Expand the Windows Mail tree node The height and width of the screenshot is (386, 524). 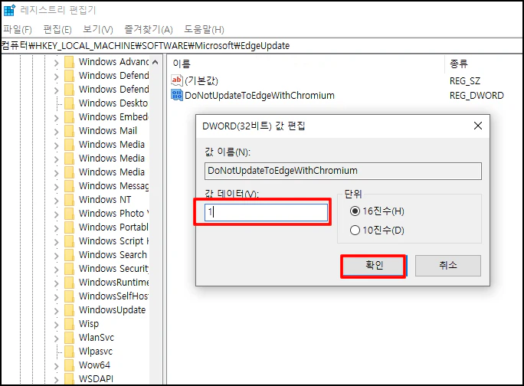pyautogui.click(x=56, y=131)
